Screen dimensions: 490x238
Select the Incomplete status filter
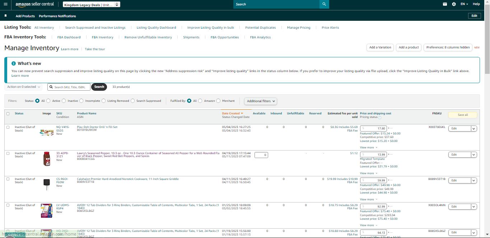click(x=81, y=101)
